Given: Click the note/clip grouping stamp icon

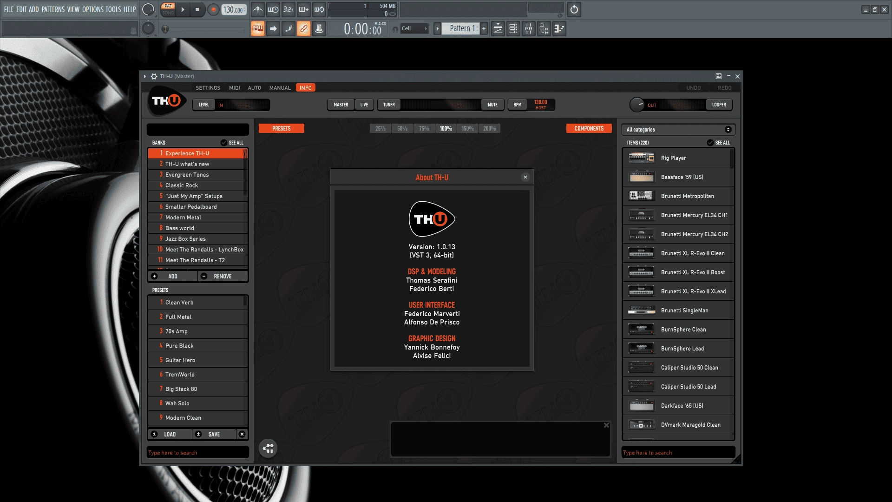Looking at the screenshot, I should point(319,29).
